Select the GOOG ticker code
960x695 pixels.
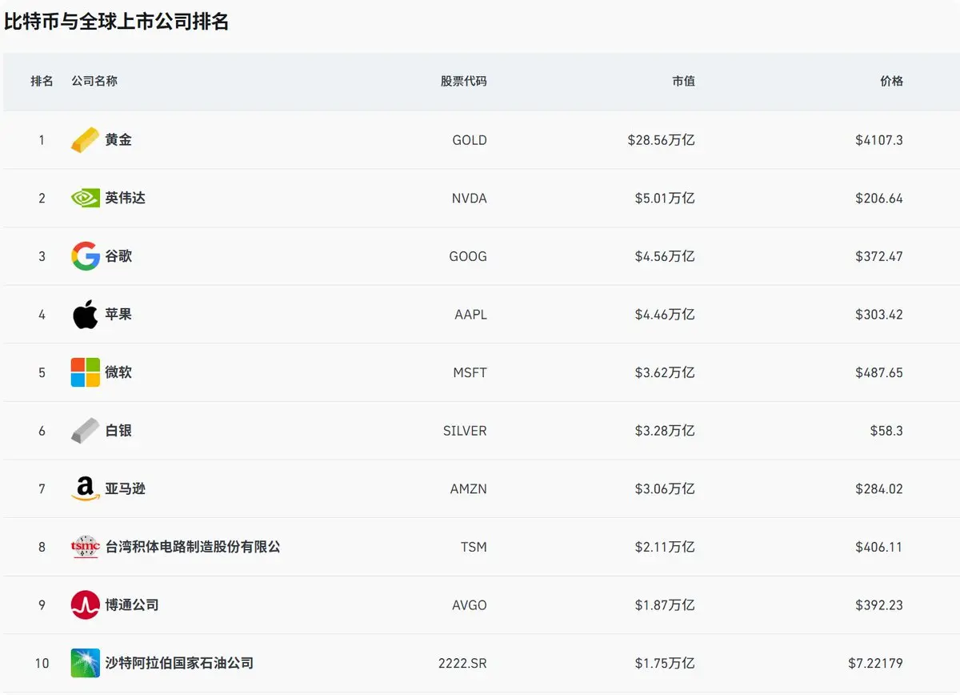pyautogui.click(x=468, y=256)
